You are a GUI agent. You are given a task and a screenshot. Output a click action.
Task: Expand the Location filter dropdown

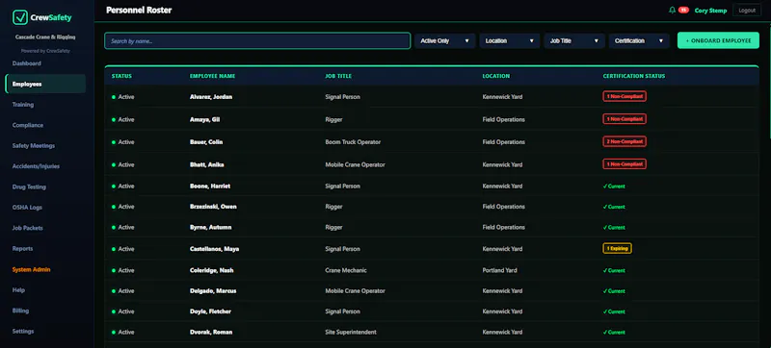click(x=510, y=41)
